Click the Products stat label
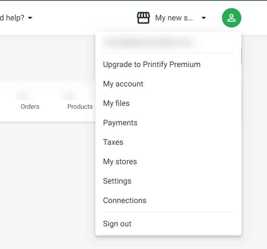This screenshot has height=249, width=267. point(80,107)
